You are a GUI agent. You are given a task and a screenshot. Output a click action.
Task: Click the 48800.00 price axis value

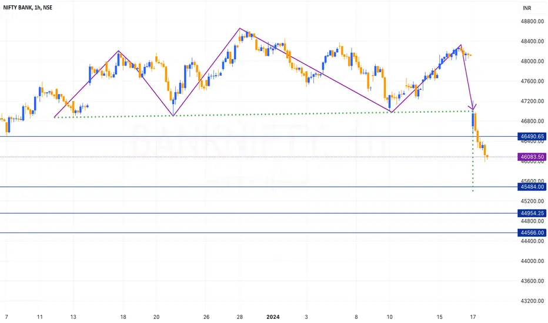click(x=532, y=21)
